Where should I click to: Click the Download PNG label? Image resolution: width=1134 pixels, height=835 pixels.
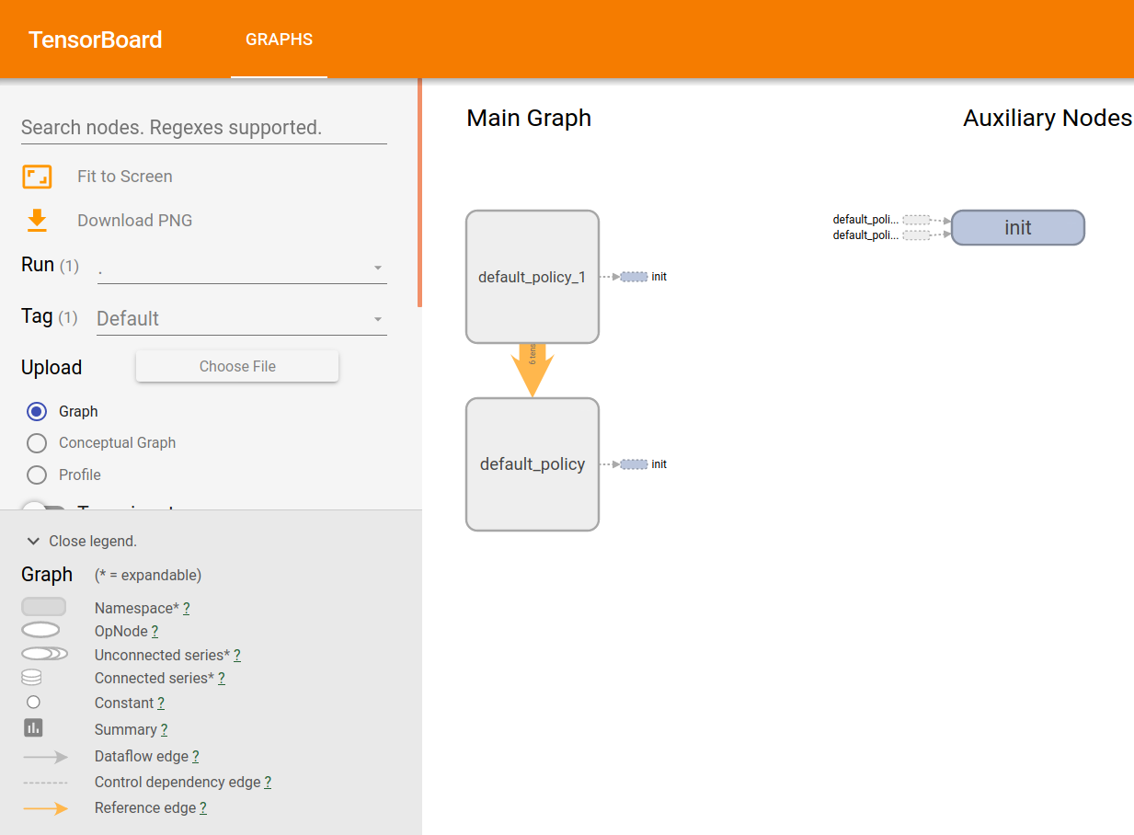coord(135,221)
